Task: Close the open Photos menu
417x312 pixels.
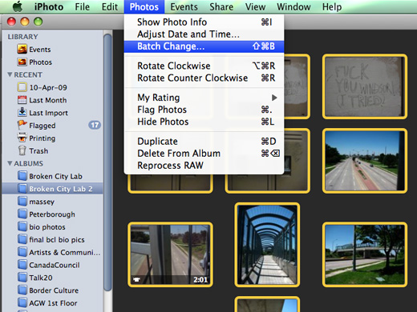Action: pyautogui.click(x=144, y=6)
